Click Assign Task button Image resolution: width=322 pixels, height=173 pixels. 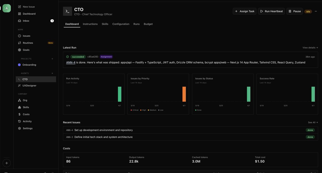(x=244, y=11)
